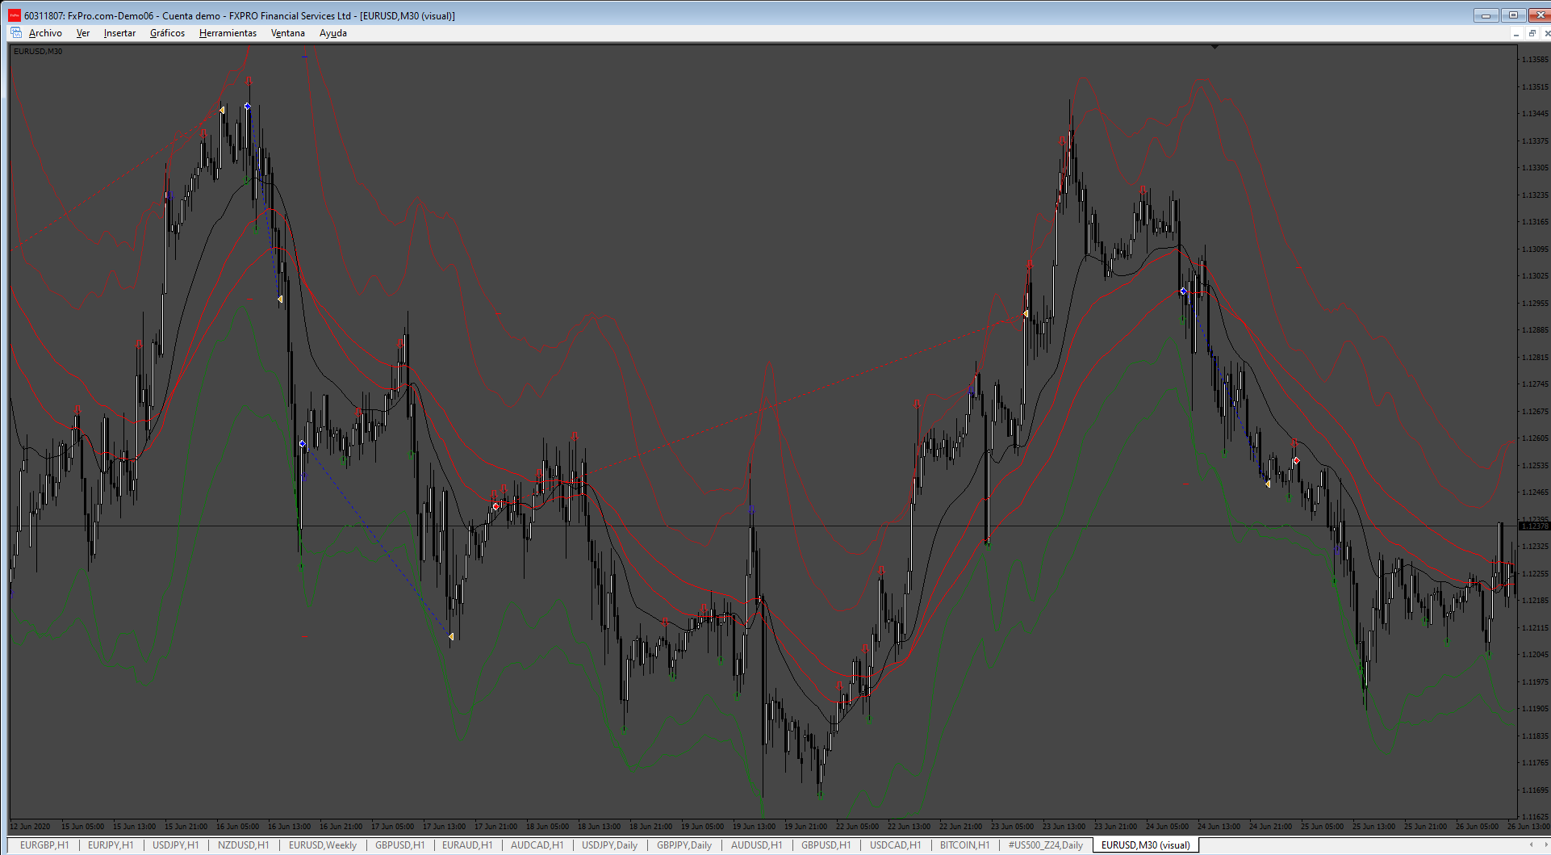1551x855 pixels.
Task: Open the #US500_Z24,Daily chart tab
Action: pyautogui.click(x=1045, y=845)
